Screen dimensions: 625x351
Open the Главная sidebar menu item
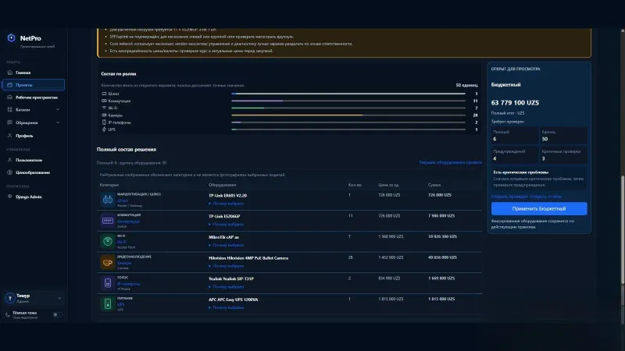click(34, 73)
